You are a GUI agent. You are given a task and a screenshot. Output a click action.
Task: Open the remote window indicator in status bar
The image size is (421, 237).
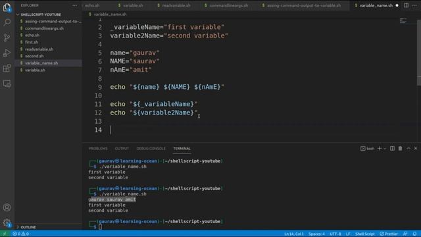tap(5, 234)
